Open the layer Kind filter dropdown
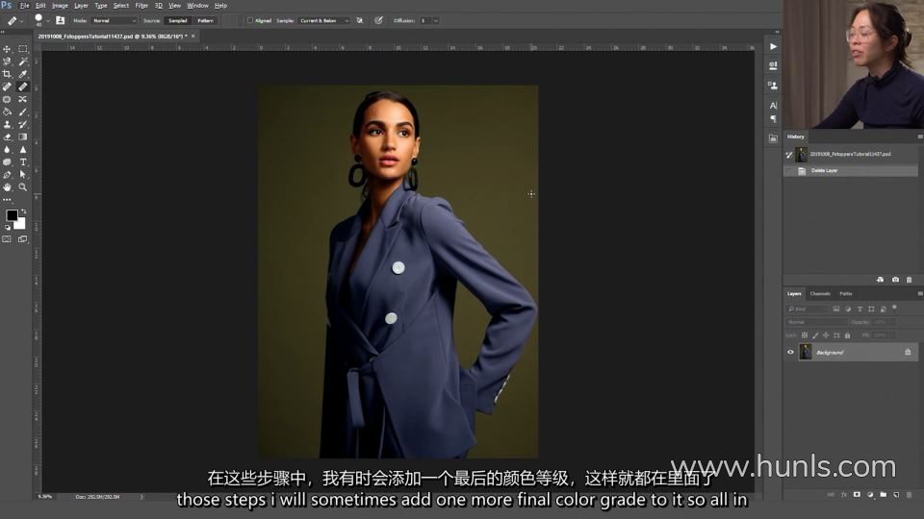The height and width of the screenshot is (519, 924). [808, 309]
